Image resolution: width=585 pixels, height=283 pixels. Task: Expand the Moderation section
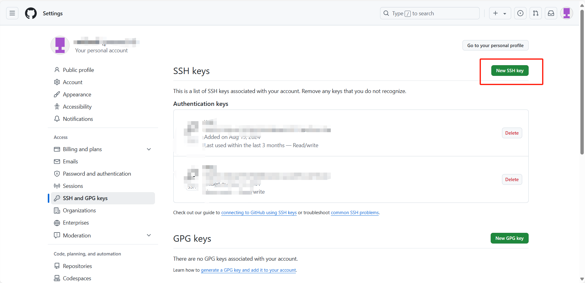pos(149,235)
